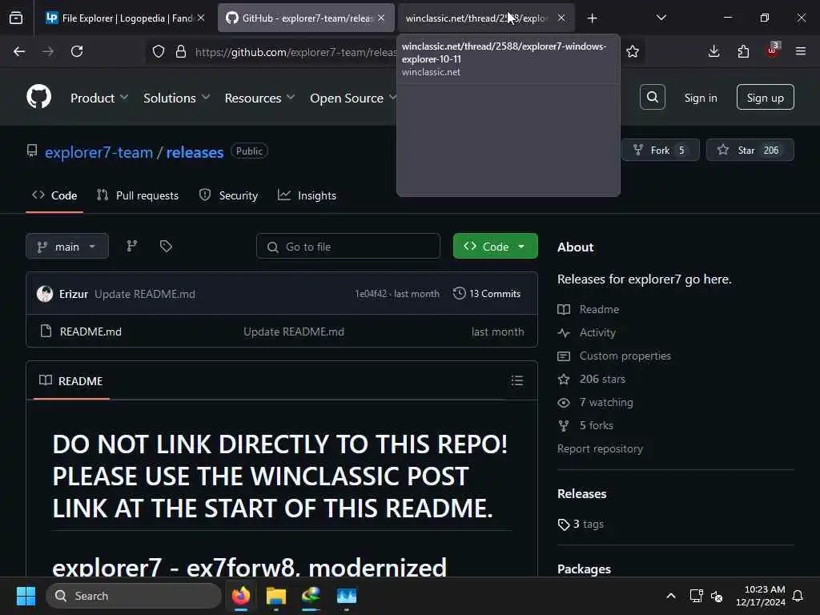
Task: Click the Windows Start button
Action: tap(26, 596)
